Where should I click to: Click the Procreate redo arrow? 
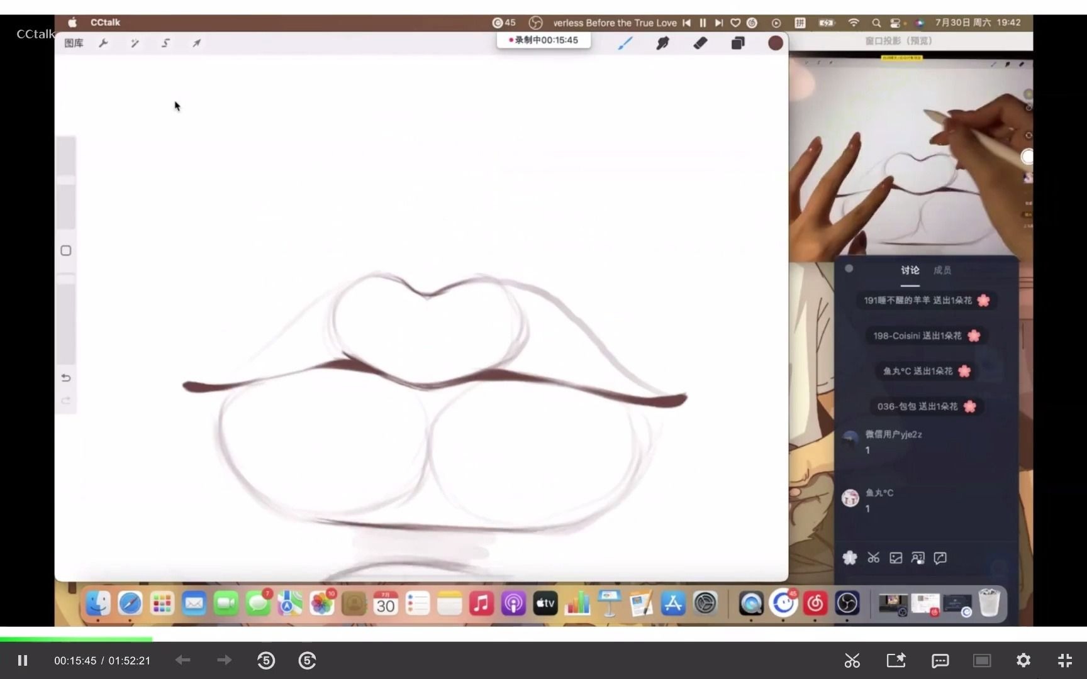point(66,400)
